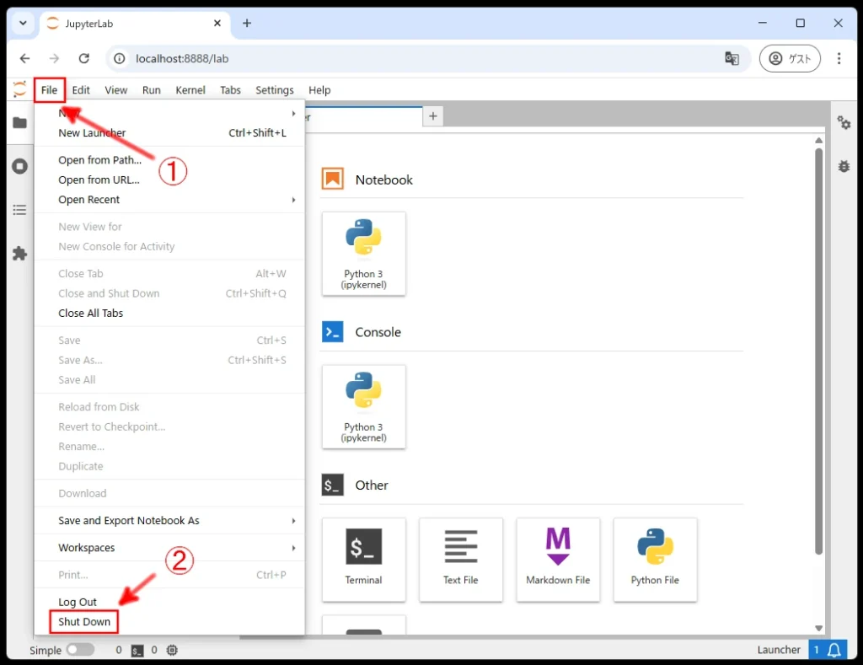
Task: Launch Python 3 (ipykernel) Console card
Action: [x=364, y=407]
